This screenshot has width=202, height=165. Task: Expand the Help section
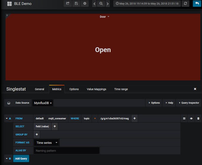169,103
